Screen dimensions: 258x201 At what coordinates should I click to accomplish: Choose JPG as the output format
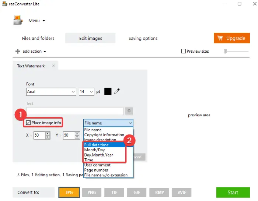69,192
